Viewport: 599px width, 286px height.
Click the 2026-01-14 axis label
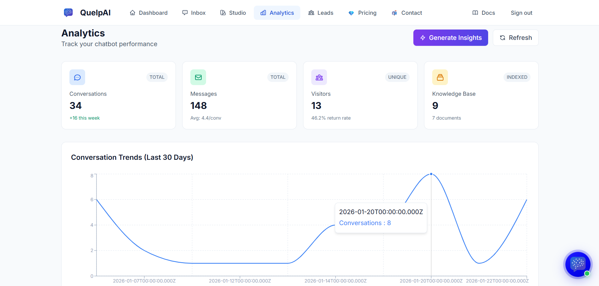pyautogui.click(x=335, y=281)
